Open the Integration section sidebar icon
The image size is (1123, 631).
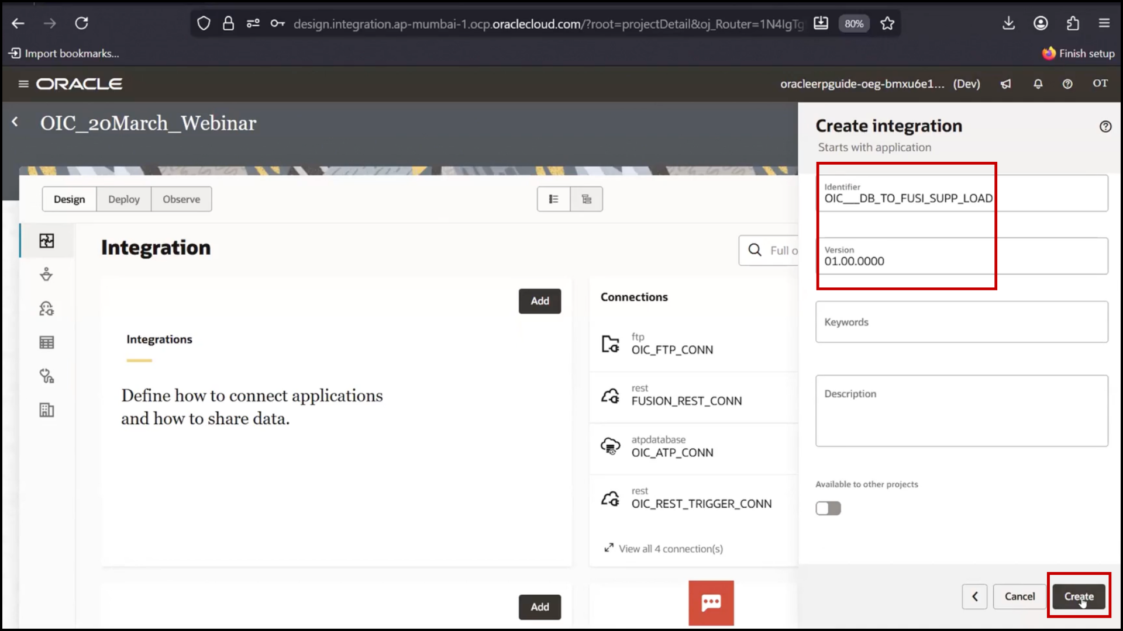(x=47, y=241)
